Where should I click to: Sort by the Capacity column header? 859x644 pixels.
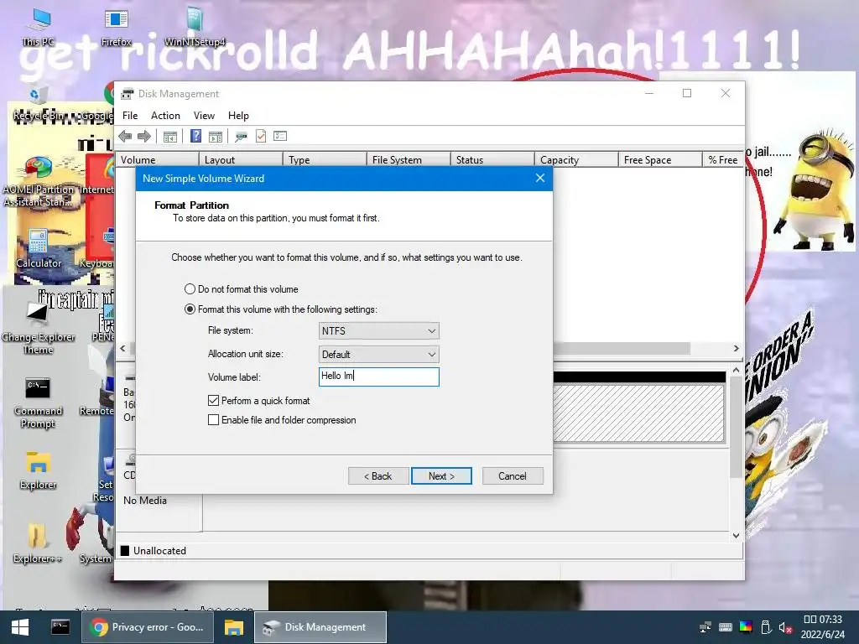tap(575, 160)
